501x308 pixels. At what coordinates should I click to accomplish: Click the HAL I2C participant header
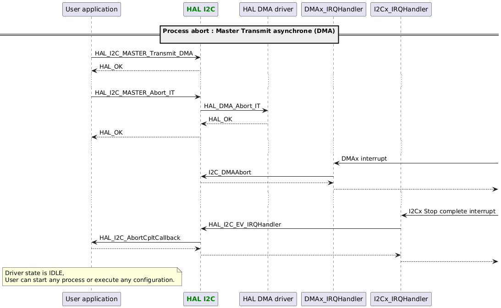(x=200, y=9)
